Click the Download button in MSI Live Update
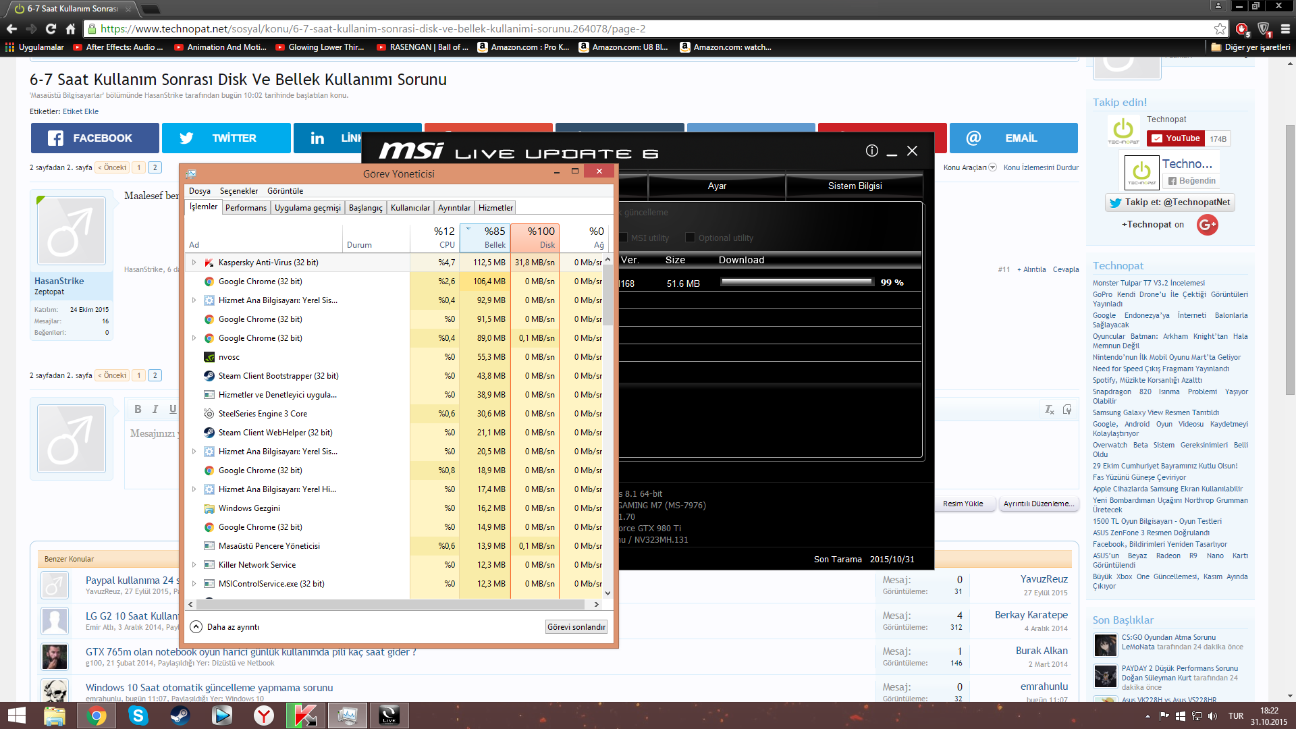 741,259
